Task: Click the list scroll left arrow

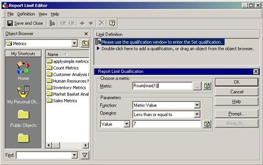Action: pyautogui.click(x=49, y=145)
